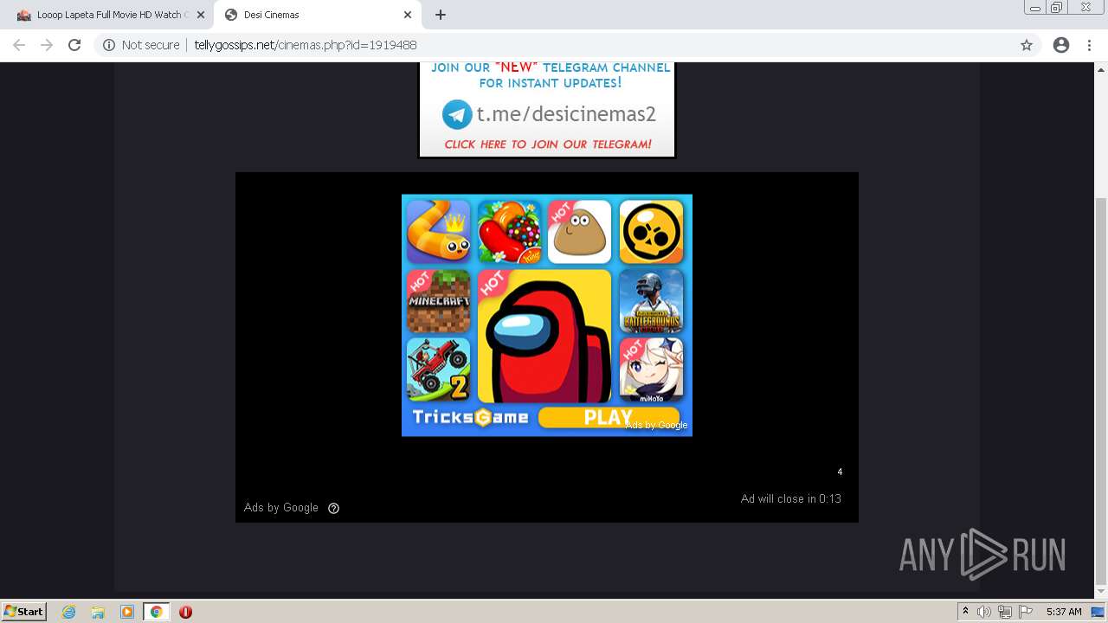Image resolution: width=1108 pixels, height=623 pixels.
Task: Click the Brawl Stars skull icon
Action: pyautogui.click(x=651, y=232)
